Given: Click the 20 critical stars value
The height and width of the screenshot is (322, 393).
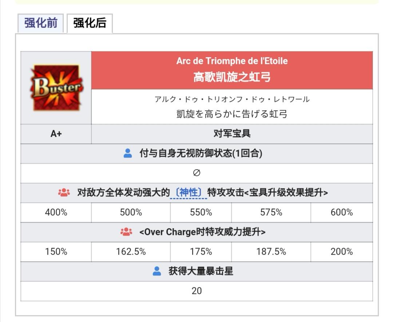Looking at the screenshot, I should click(197, 291).
